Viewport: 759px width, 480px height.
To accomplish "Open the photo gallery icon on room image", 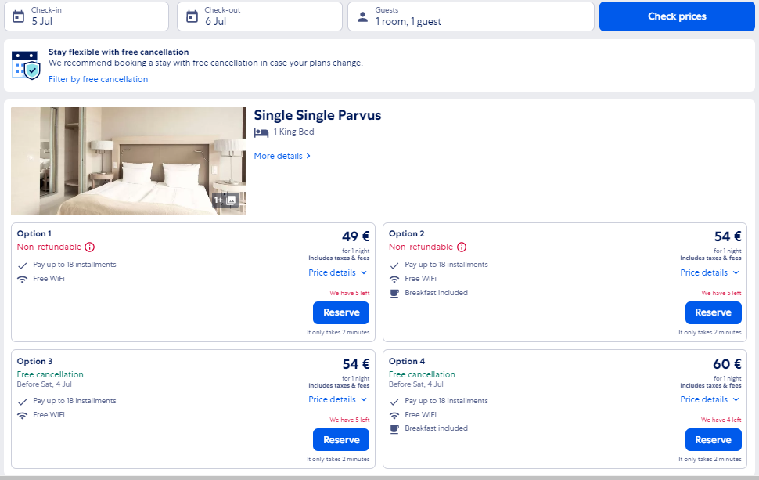I will (225, 200).
